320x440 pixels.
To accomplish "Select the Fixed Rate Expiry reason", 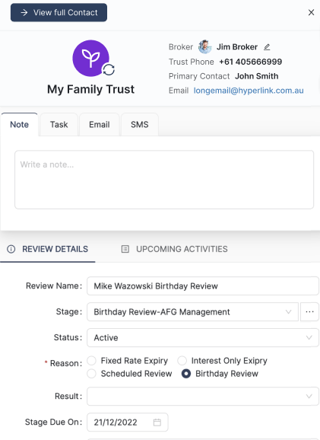I will click(92, 361).
